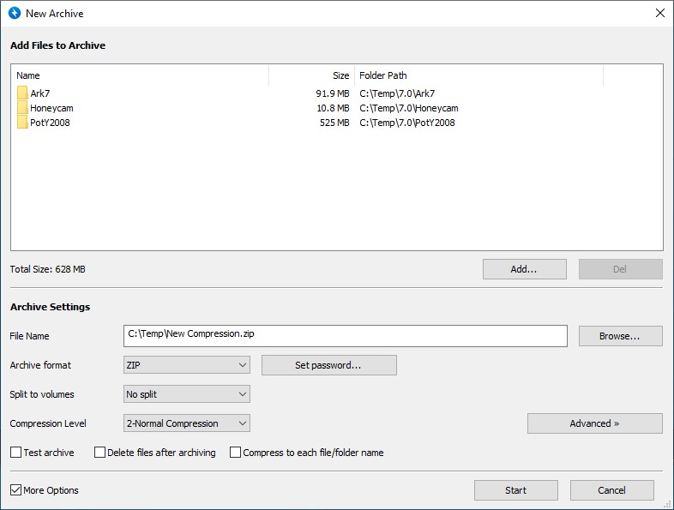Click the File Name input field
The width and height of the screenshot is (674, 510).
345,336
